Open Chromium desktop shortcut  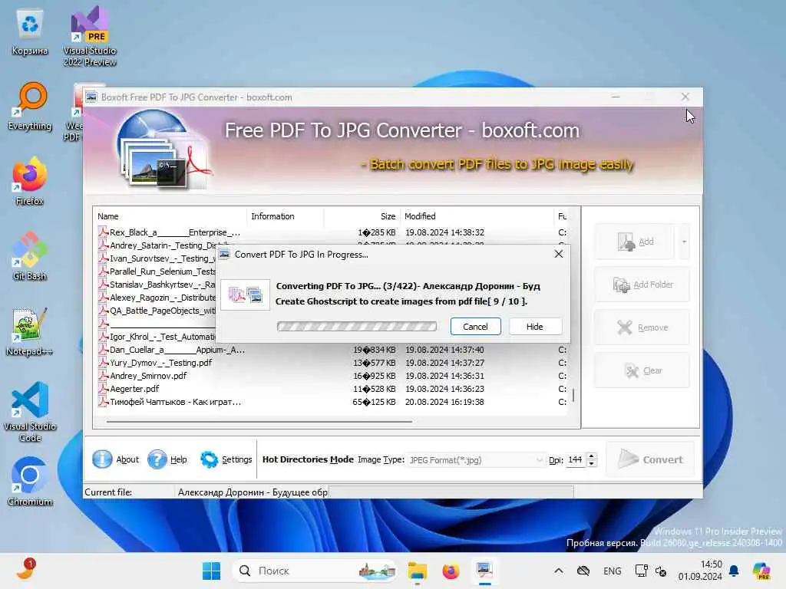(x=30, y=482)
